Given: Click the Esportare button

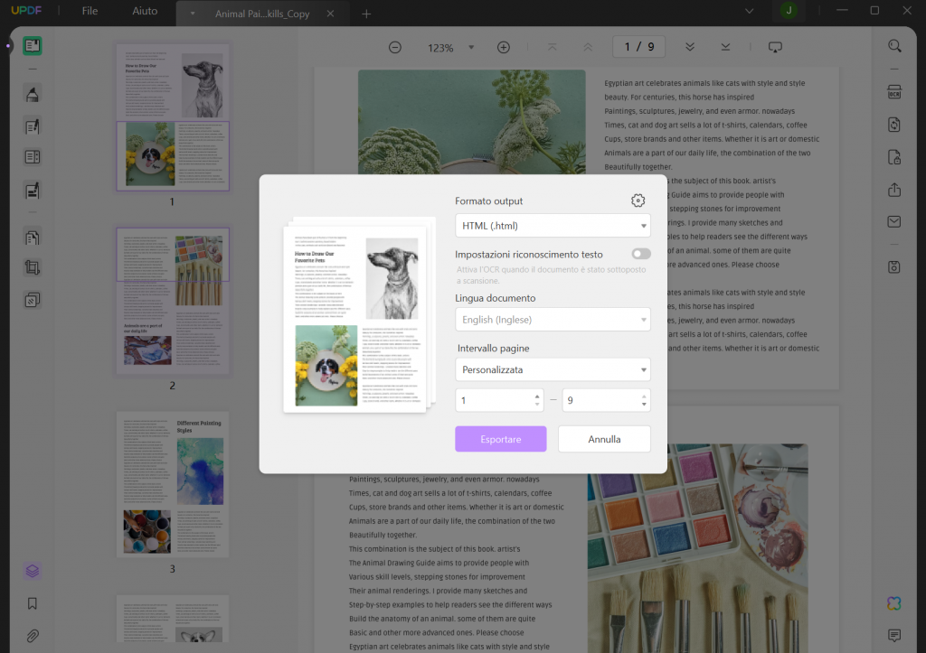Looking at the screenshot, I should (501, 439).
